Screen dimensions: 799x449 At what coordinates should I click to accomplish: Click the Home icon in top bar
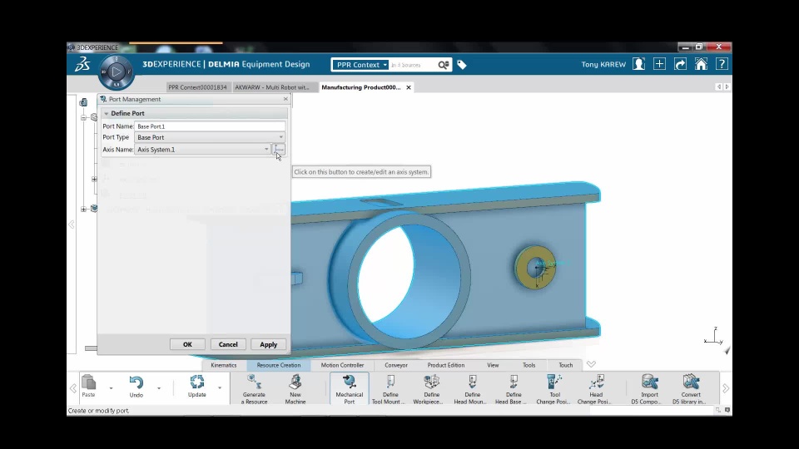click(701, 64)
